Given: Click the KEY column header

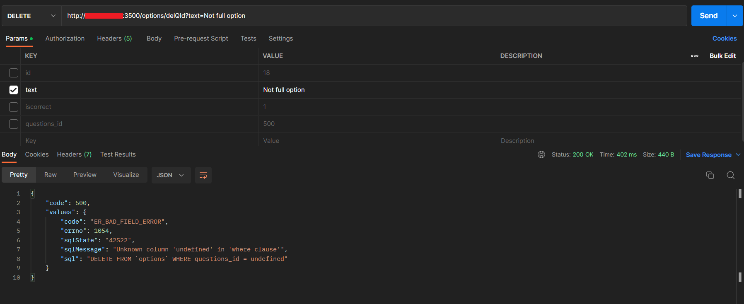Looking at the screenshot, I should [x=31, y=56].
